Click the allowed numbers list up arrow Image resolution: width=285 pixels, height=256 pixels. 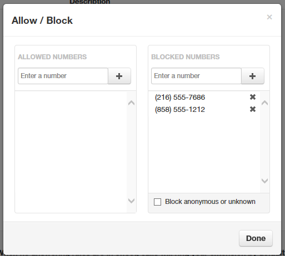pos(131,103)
